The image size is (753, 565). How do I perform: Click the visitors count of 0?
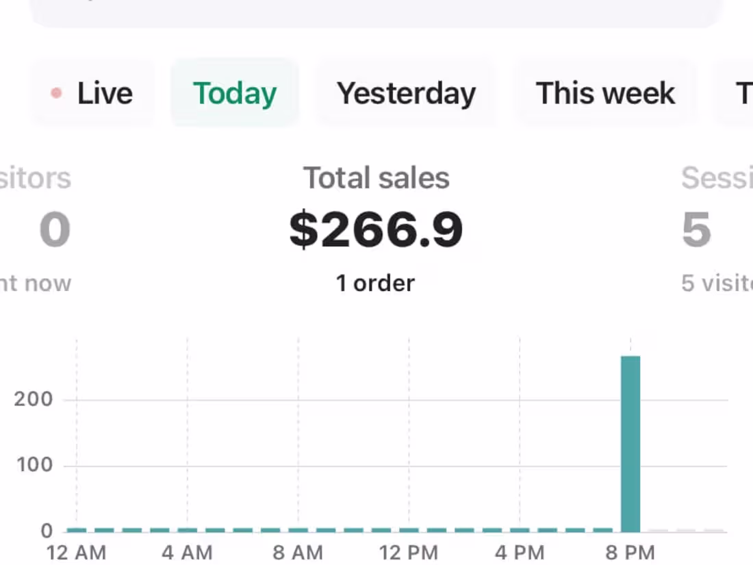(55, 230)
